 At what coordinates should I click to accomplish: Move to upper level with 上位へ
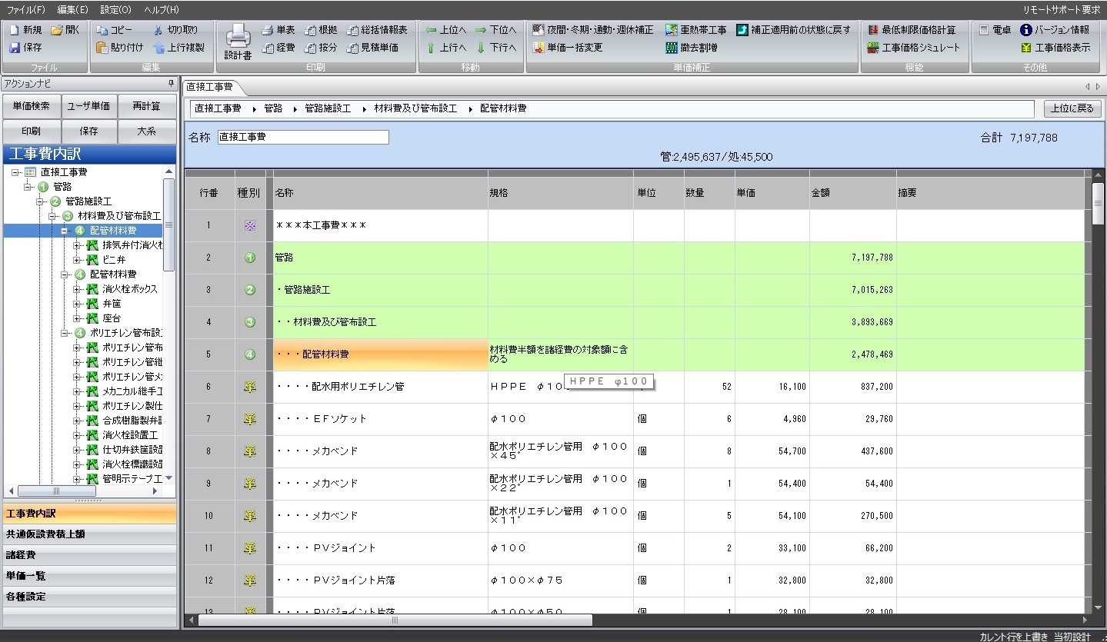(445, 30)
